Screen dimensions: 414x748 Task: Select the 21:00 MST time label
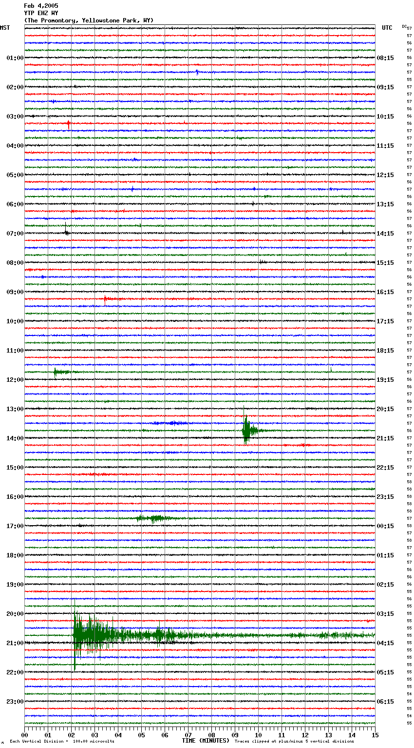click(15, 643)
